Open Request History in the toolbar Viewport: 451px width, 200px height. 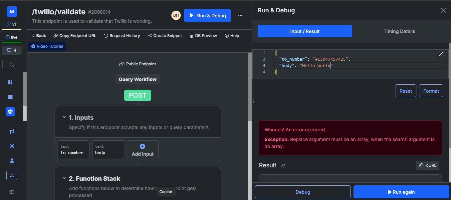click(x=122, y=36)
